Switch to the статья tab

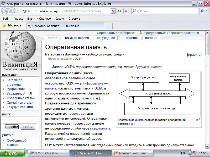point(52,38)
